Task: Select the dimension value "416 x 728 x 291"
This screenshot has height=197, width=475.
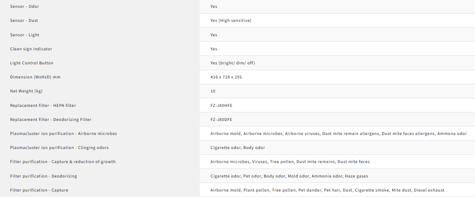Action: [x=226, y=77]
